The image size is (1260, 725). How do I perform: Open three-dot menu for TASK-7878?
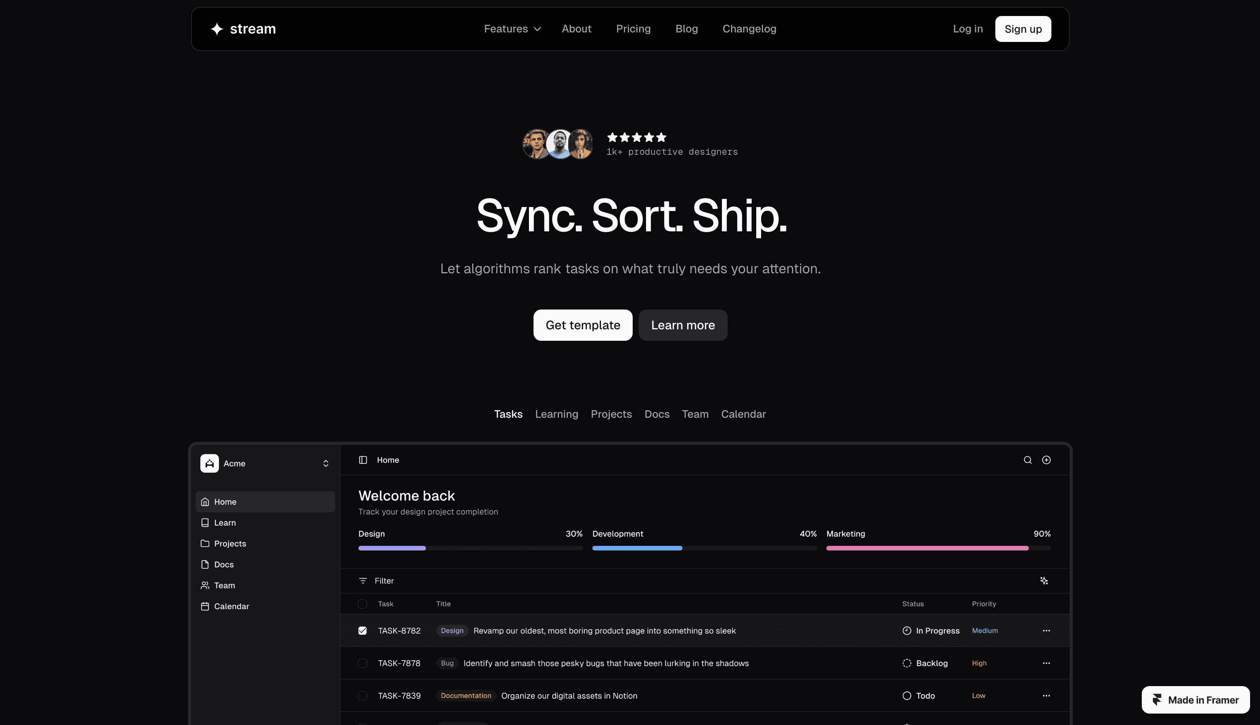[1046, 663]
